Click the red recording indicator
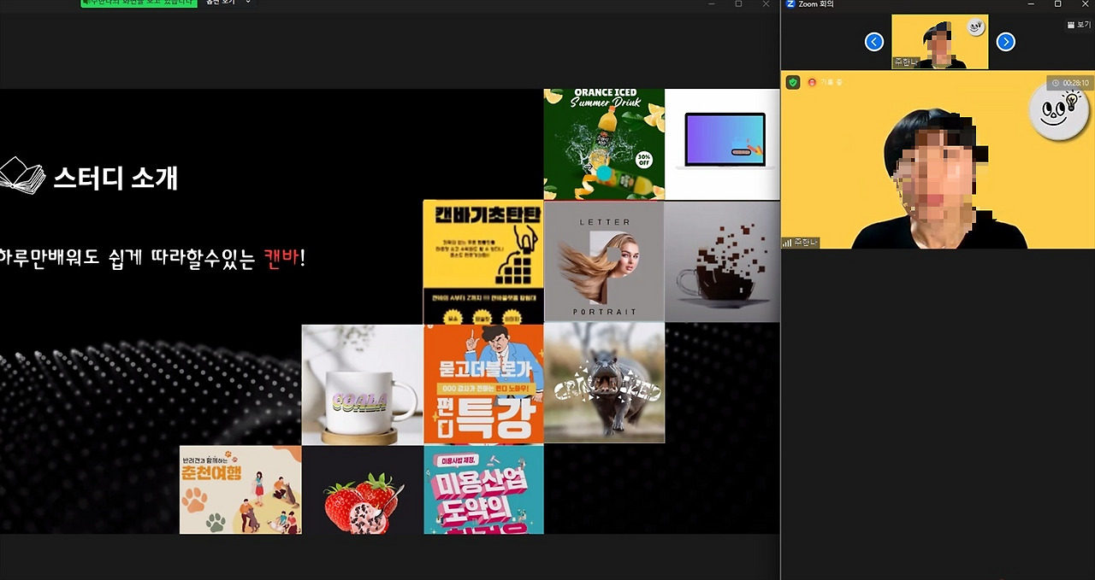This screenshot has width=1095, height=580. pos(812,82)
